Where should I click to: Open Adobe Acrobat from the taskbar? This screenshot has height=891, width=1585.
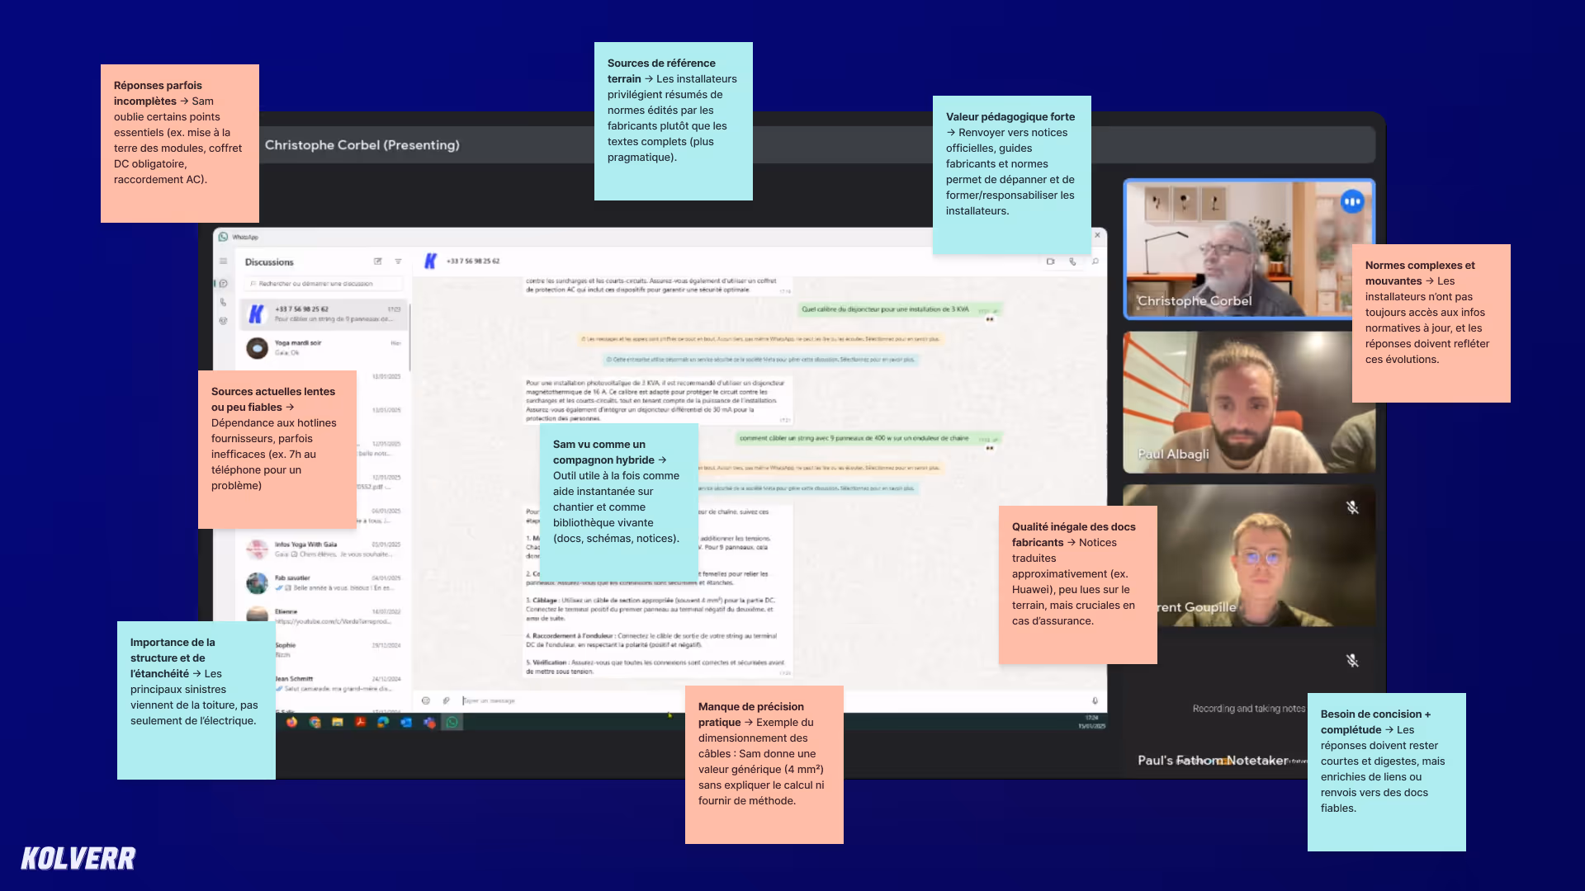[361, 723]
